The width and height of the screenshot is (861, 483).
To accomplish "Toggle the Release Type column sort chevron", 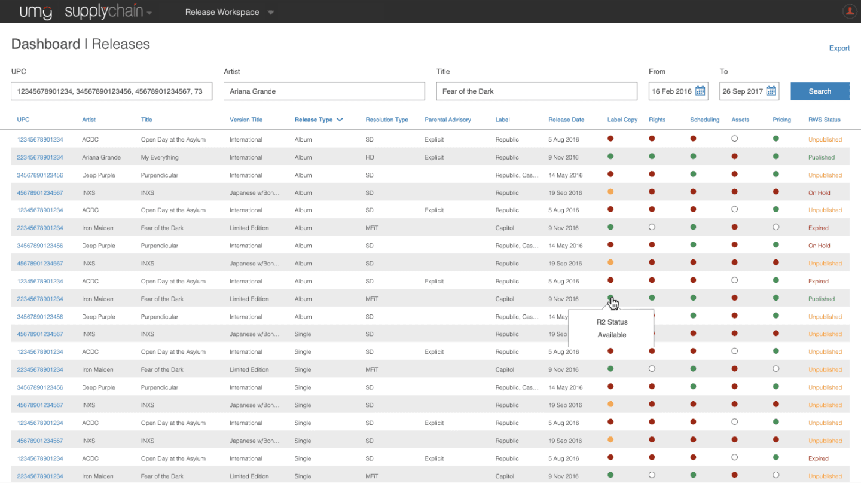I will pyautogui.click(x=340, y=120).
